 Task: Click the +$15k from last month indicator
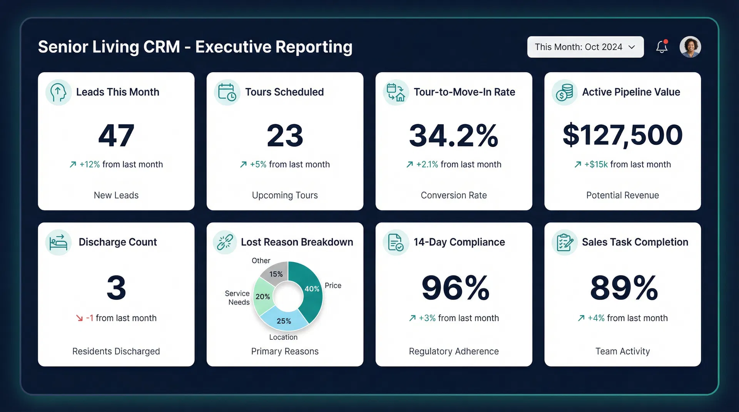622,164
